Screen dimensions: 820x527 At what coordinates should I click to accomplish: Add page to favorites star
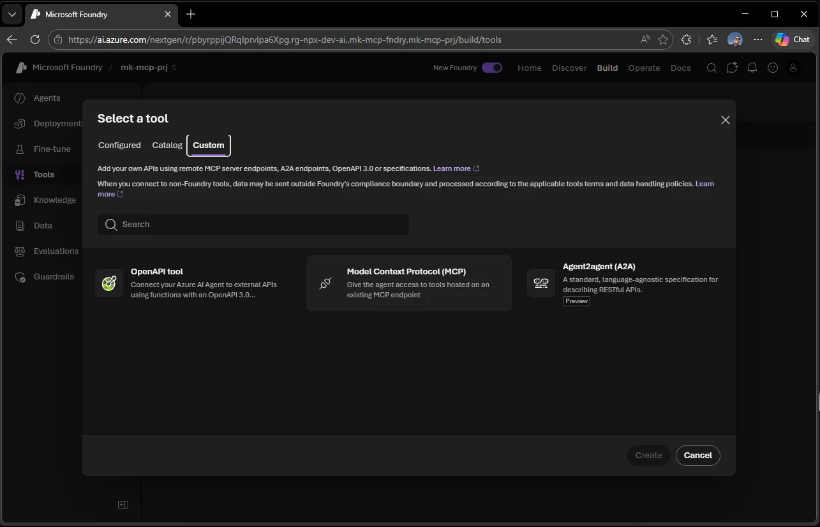click(x=663, y=40)
